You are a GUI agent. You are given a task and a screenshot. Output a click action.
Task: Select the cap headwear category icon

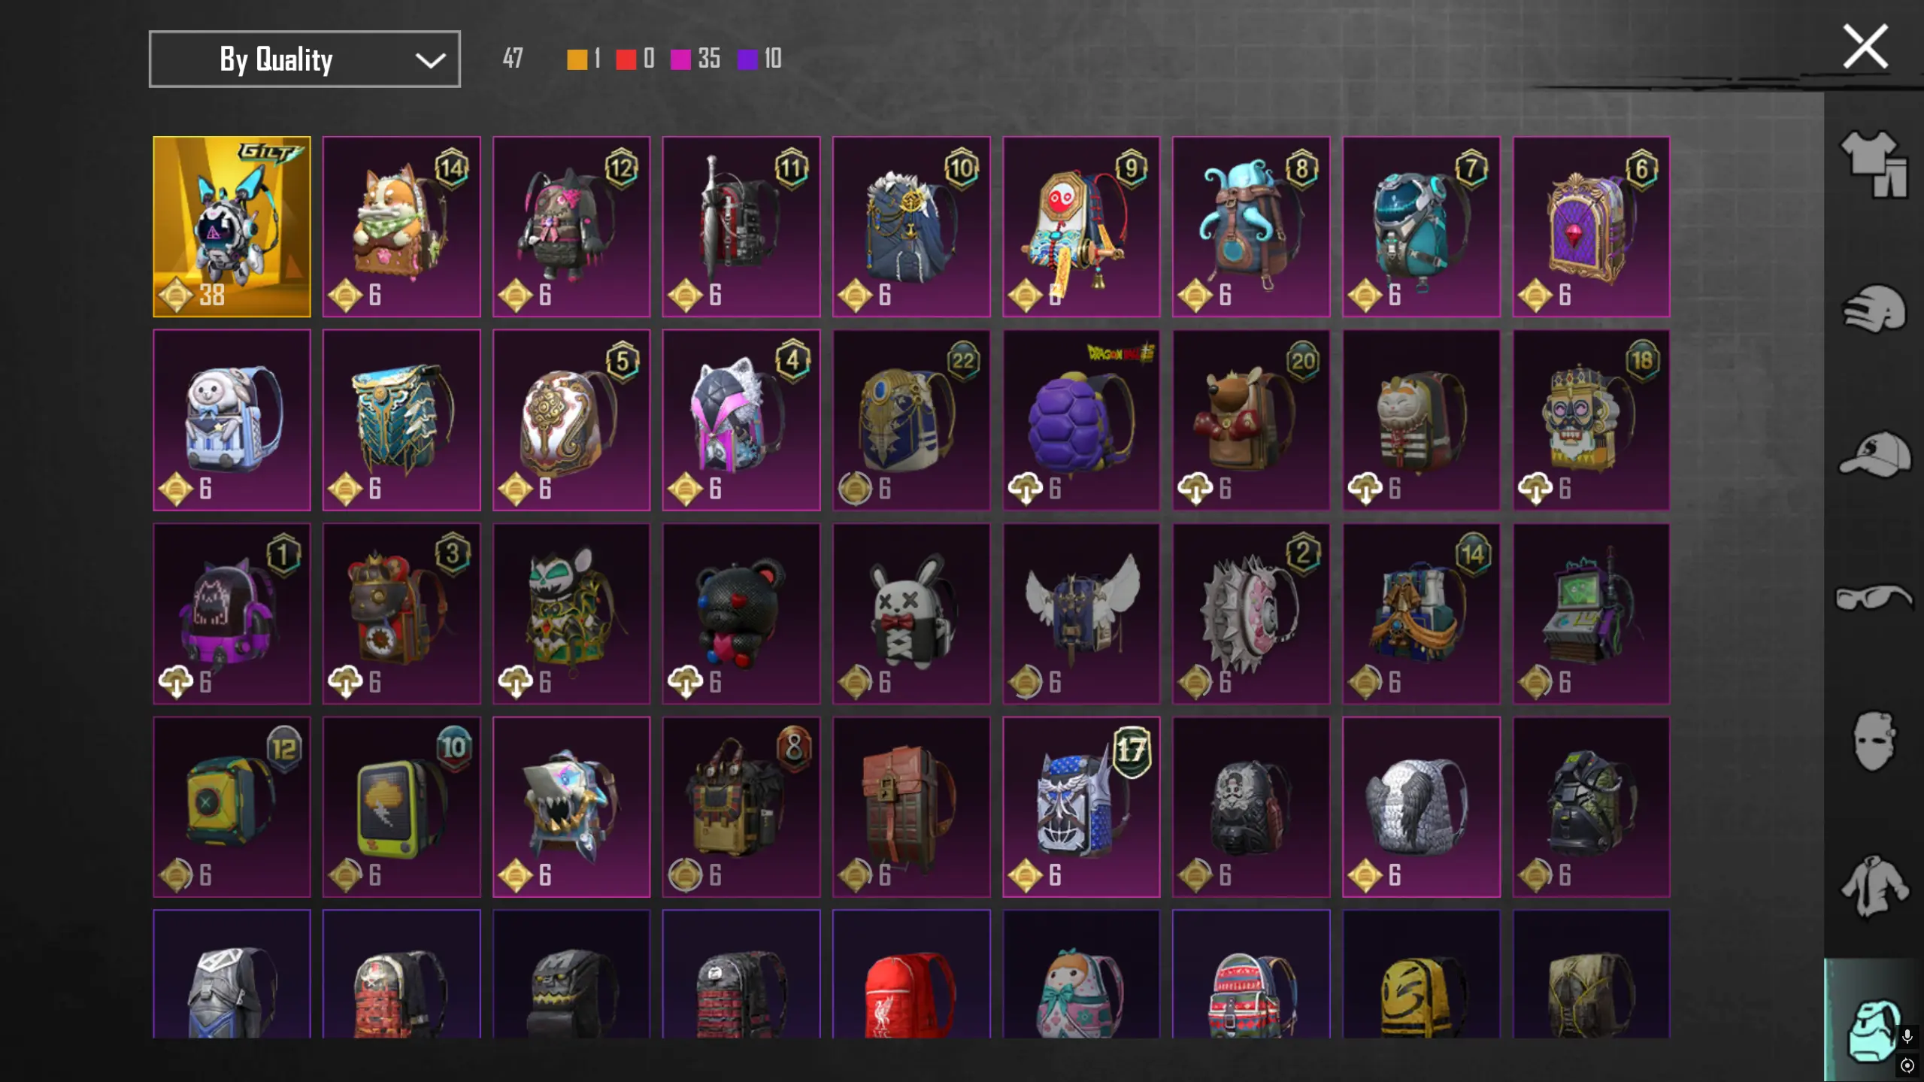pyautogui.click(x=1874, y=454)
